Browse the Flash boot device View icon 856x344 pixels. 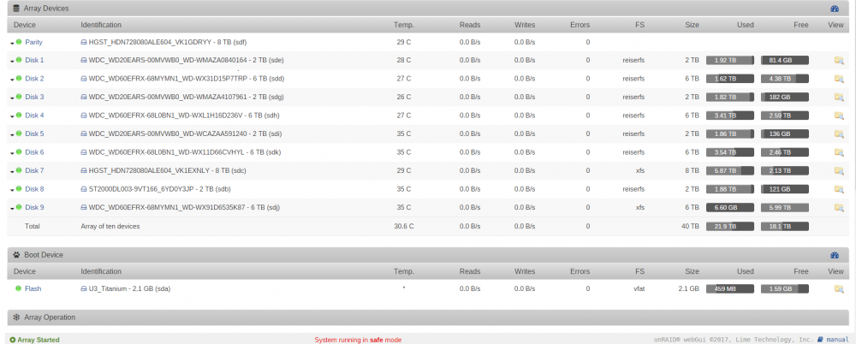[x=839, y=288]
